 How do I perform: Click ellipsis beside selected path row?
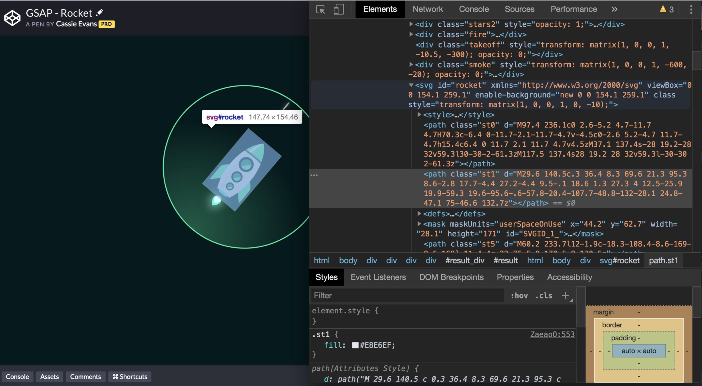point(314,175)
